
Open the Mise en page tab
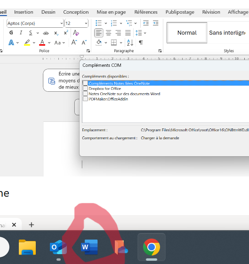[x=111, y=12]
